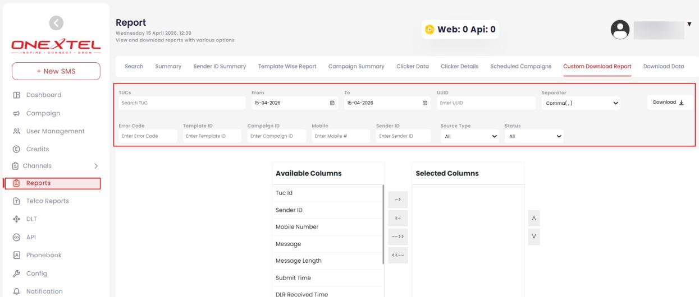Click the Channels clipboard icon
This screenshot has height=297, width=699.
point(15,166)
